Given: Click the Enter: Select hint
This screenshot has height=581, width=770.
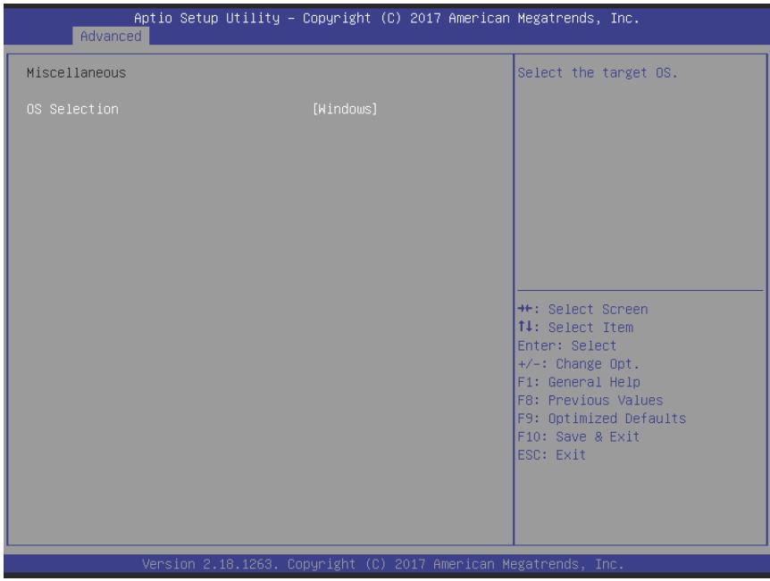Looking at the screenshot, I should tap(567, 345).
